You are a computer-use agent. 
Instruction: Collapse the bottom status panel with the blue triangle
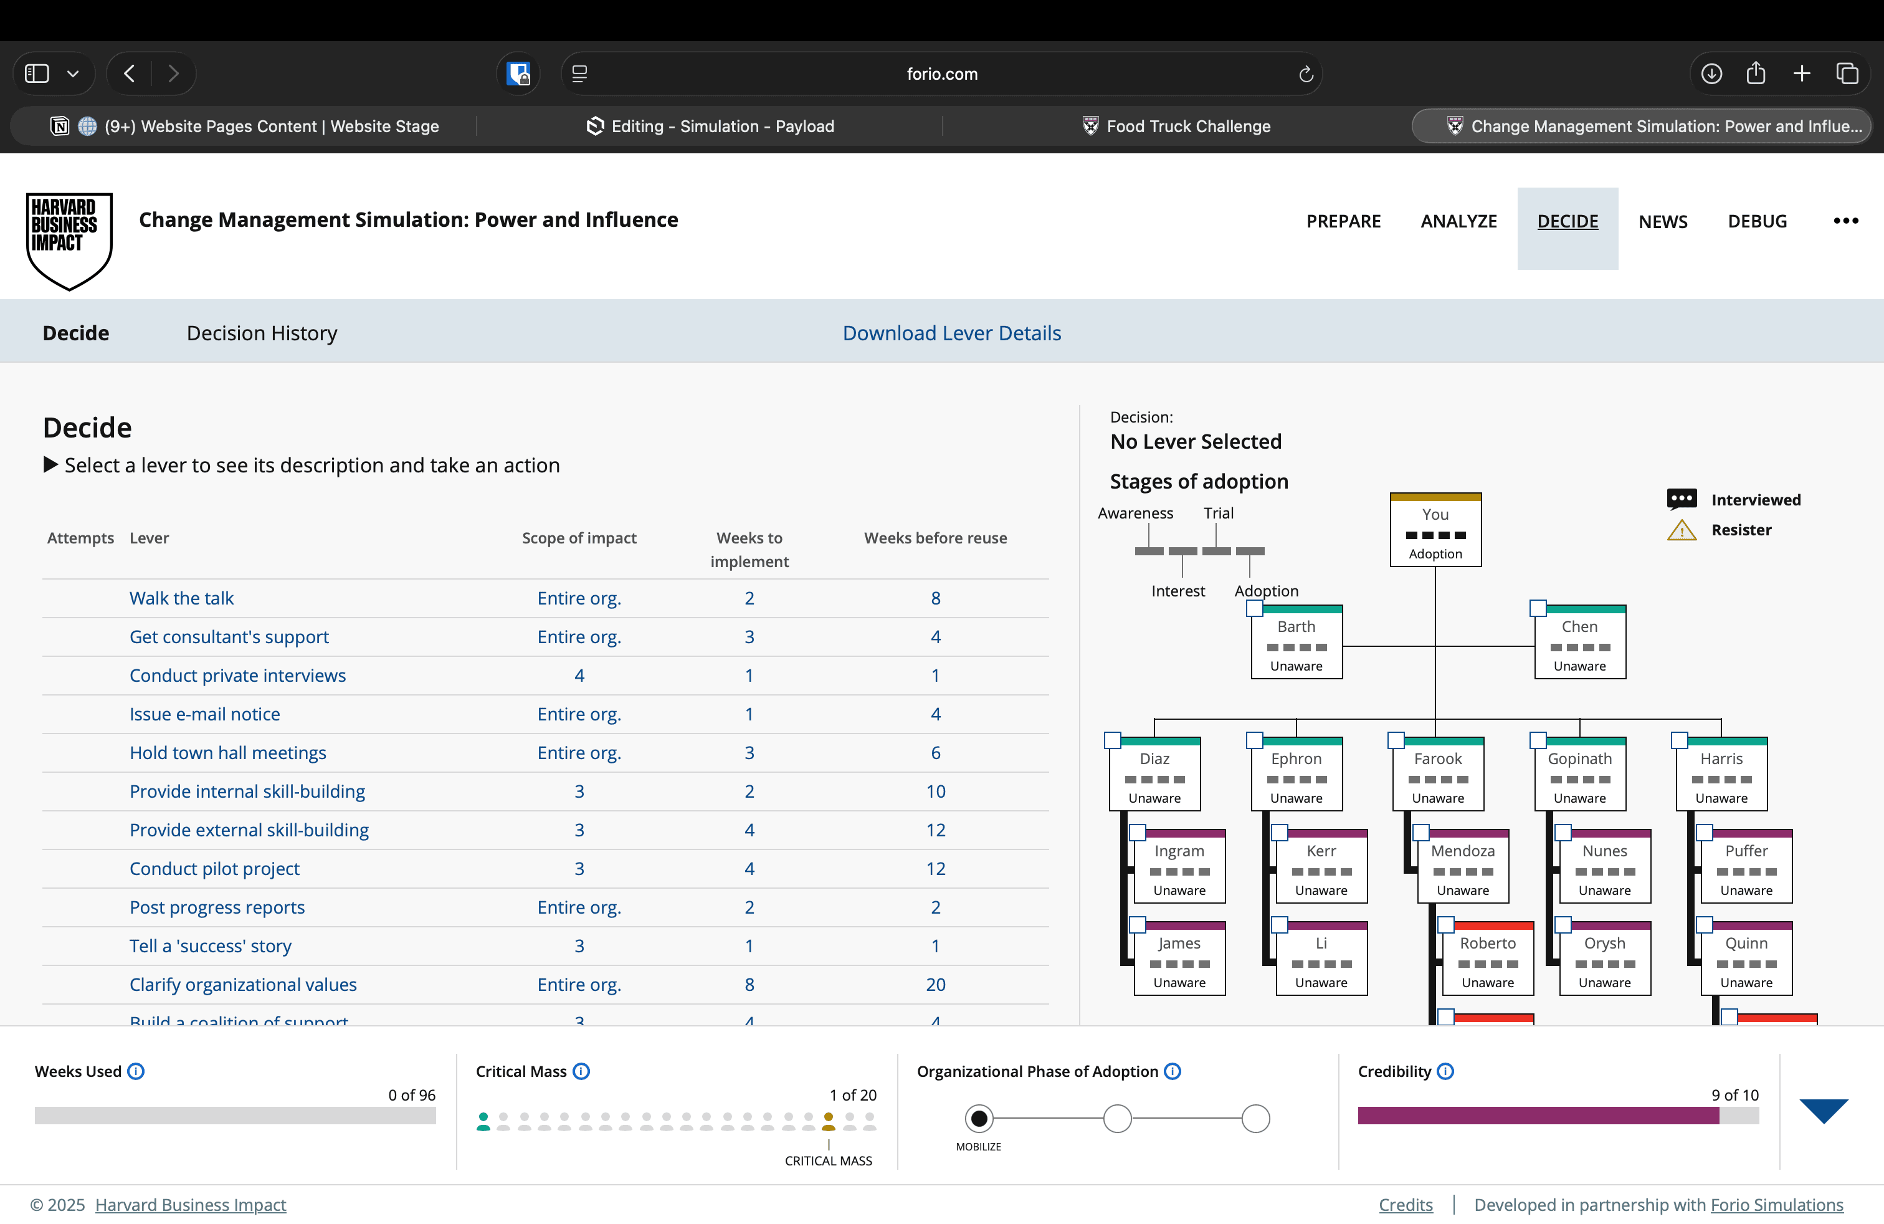1823,1110
